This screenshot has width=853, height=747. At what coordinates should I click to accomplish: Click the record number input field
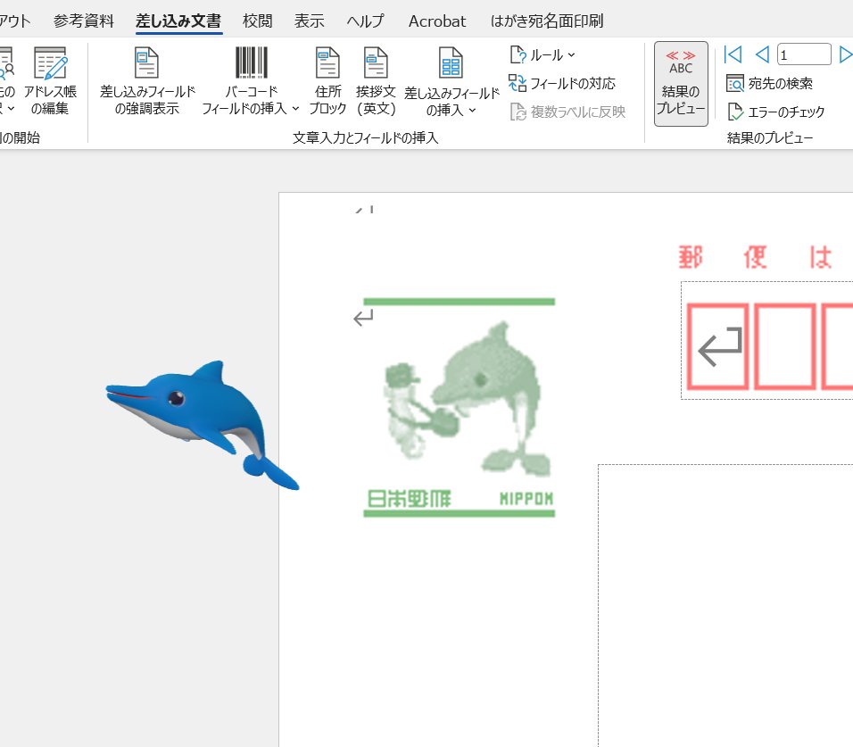pyautogui.click(x=804, y=54)
